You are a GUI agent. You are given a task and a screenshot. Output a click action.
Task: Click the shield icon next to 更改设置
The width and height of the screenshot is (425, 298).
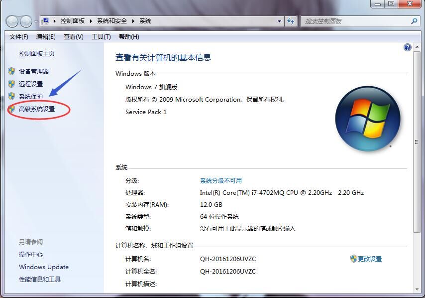click(x=353, y=259)
